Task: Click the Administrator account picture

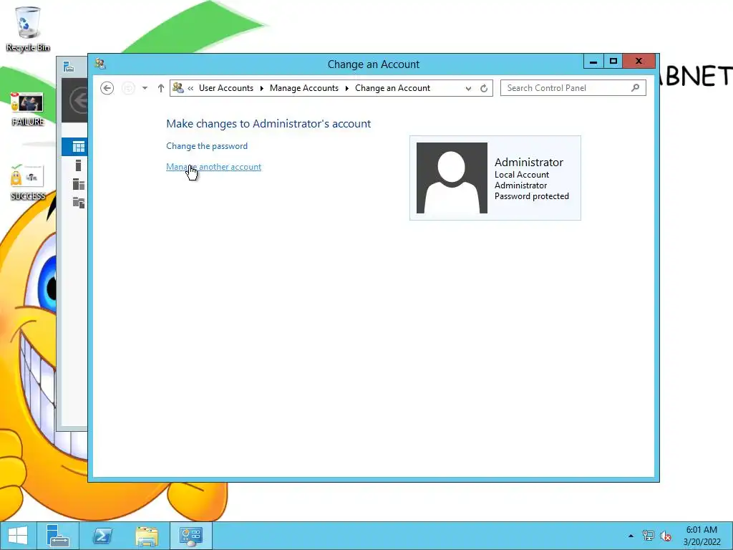Action: (x=452, y=178)
